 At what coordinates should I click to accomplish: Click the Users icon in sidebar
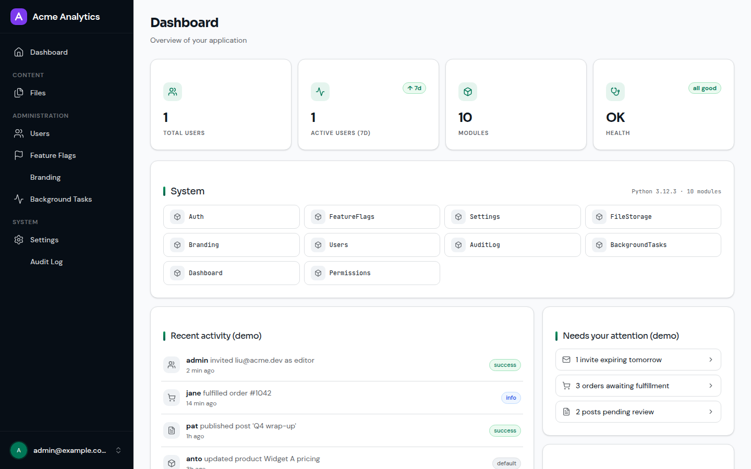tap(19, 133)
